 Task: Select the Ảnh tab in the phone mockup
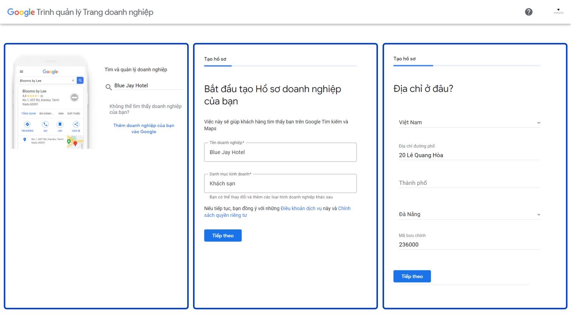click(x=61, y=113)
